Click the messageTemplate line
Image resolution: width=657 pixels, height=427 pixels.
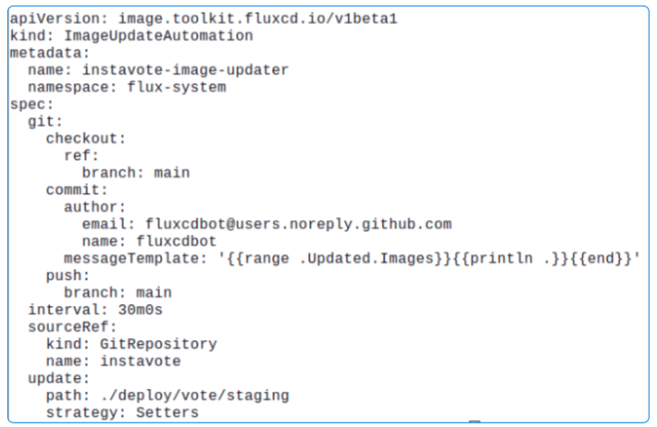pyautogui.click(x=352, y=258)
